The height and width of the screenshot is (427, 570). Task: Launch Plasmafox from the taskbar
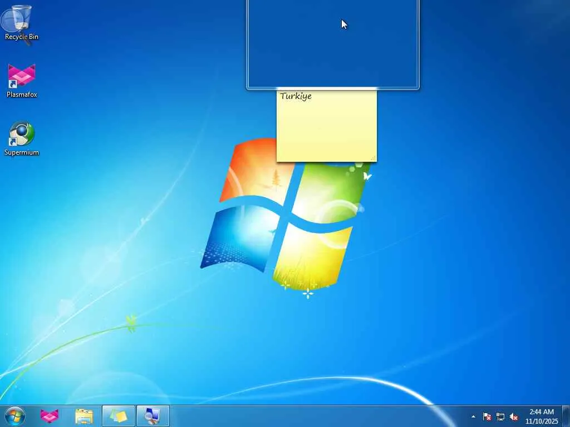(50, 416)
